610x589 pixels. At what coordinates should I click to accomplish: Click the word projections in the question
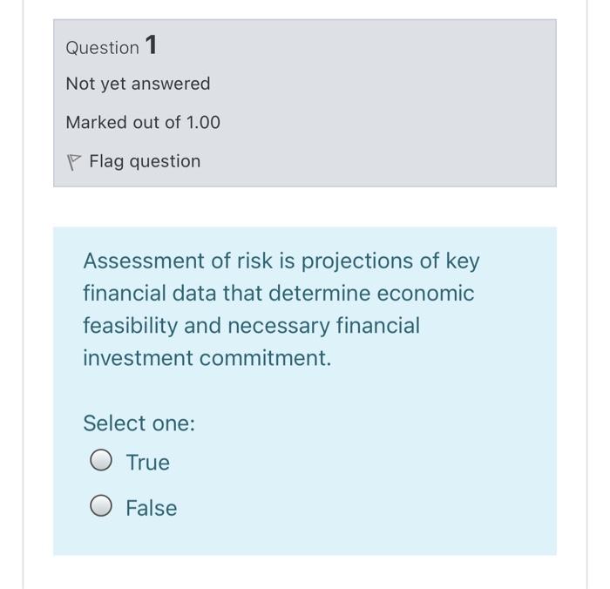click(x=357, y=261)
